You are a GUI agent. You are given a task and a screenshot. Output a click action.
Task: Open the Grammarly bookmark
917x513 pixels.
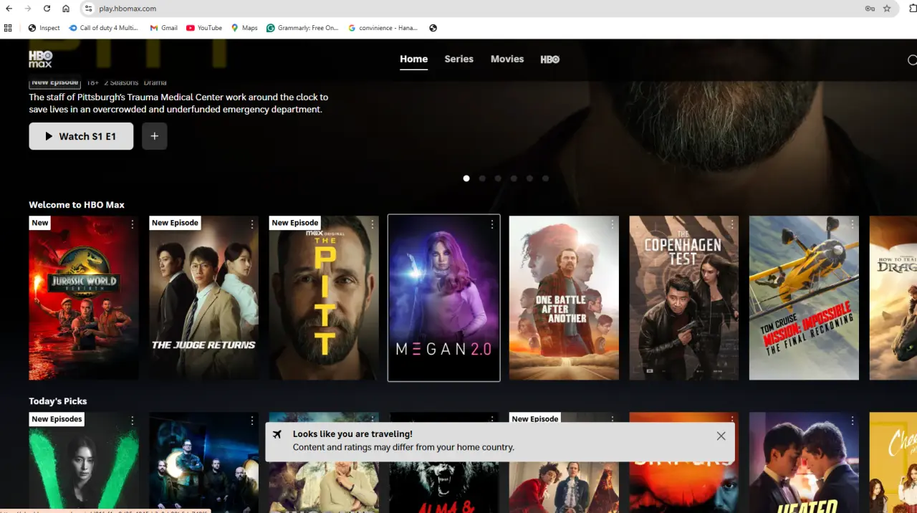[302, 28]
